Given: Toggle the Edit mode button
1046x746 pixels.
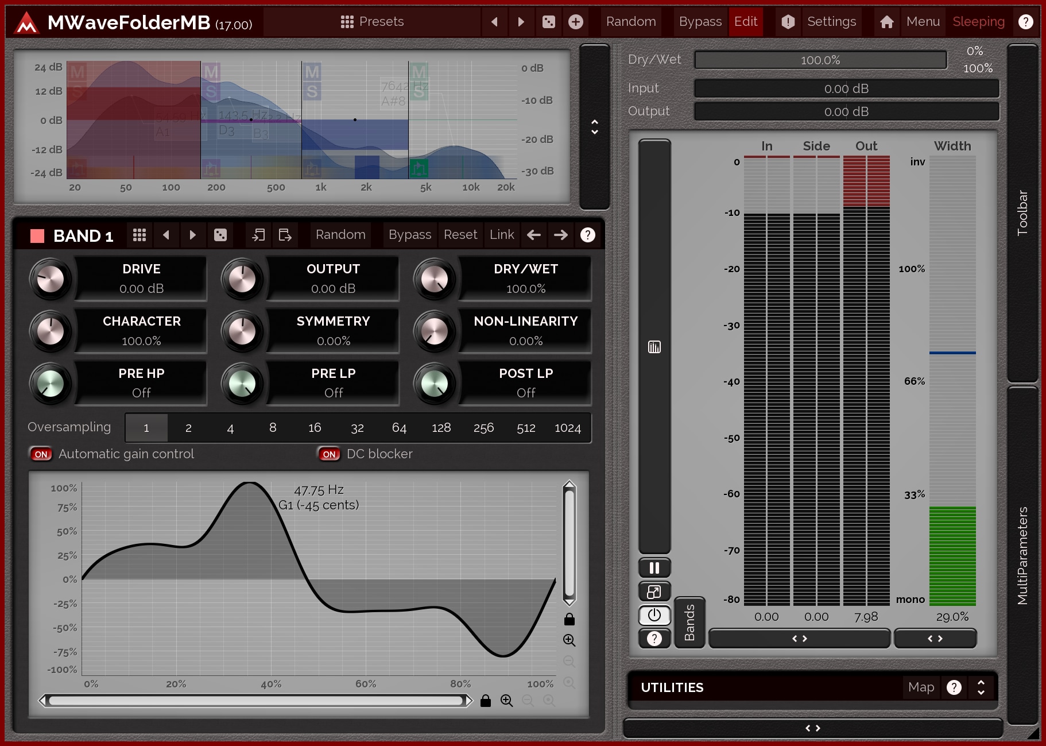Looking at the screenshot, I should (x=745, y=22).
